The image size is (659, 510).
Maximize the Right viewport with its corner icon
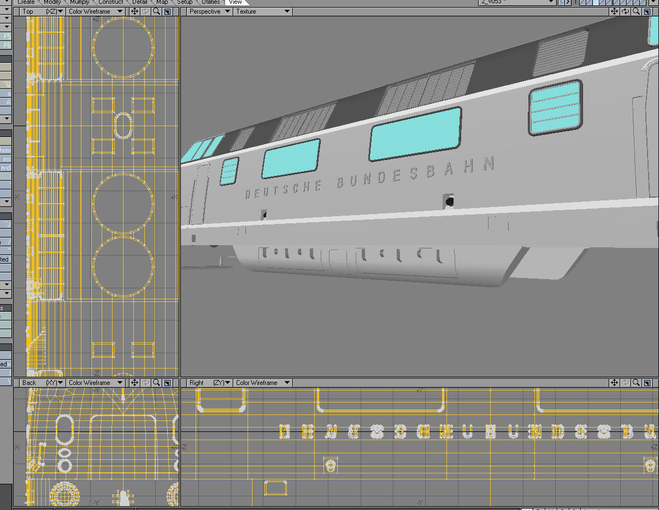point(647,383)
